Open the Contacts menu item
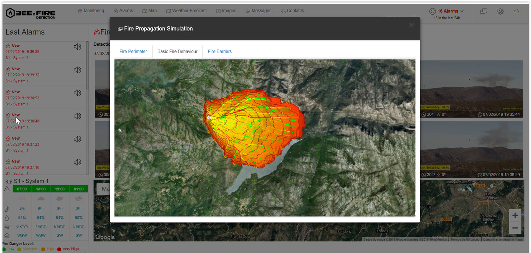 point(292,11)
